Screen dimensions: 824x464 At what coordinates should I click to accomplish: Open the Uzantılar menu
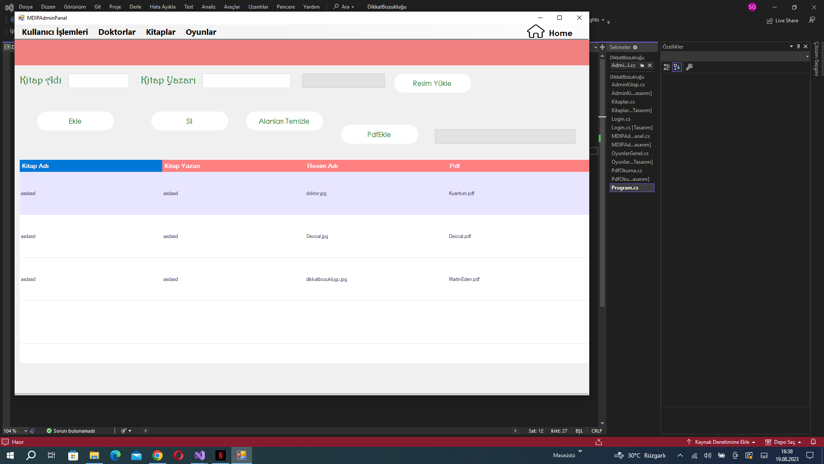[x=258, y=7]
